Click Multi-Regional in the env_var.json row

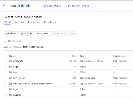coord(120,78)
